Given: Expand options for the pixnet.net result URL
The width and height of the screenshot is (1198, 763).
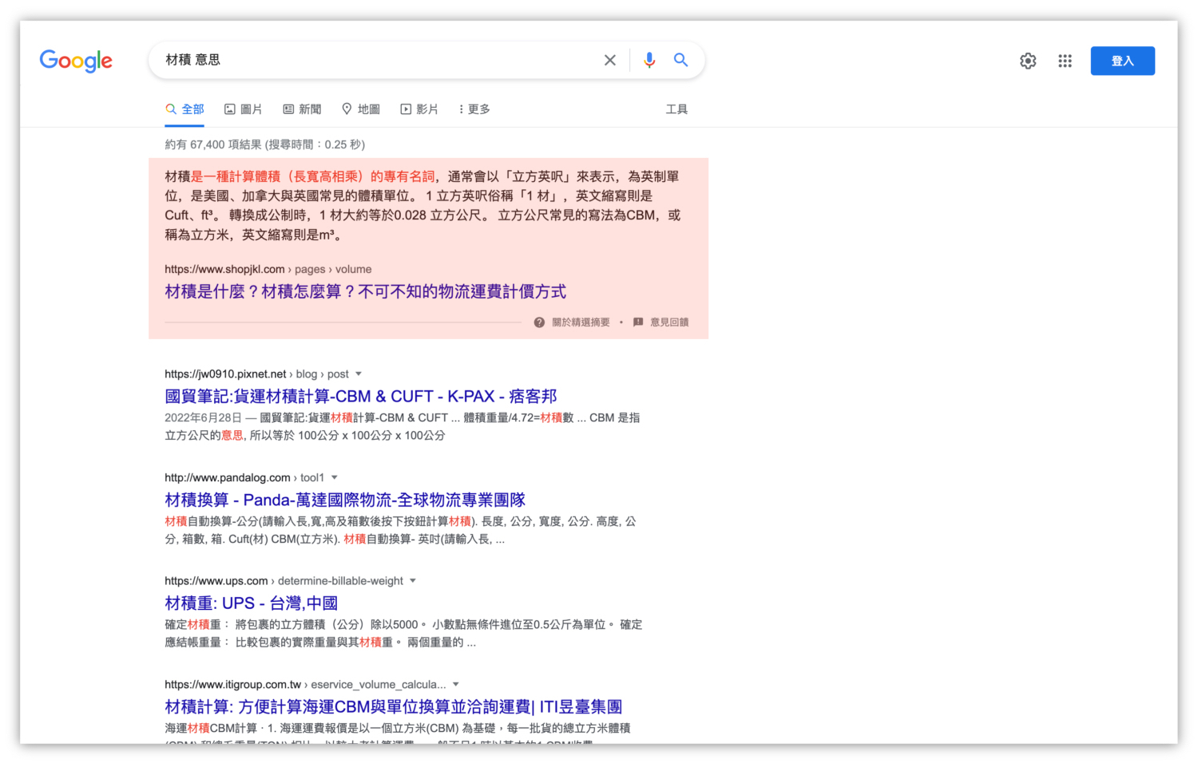Looking at the screenshot, I should click(x=358, y=374).
